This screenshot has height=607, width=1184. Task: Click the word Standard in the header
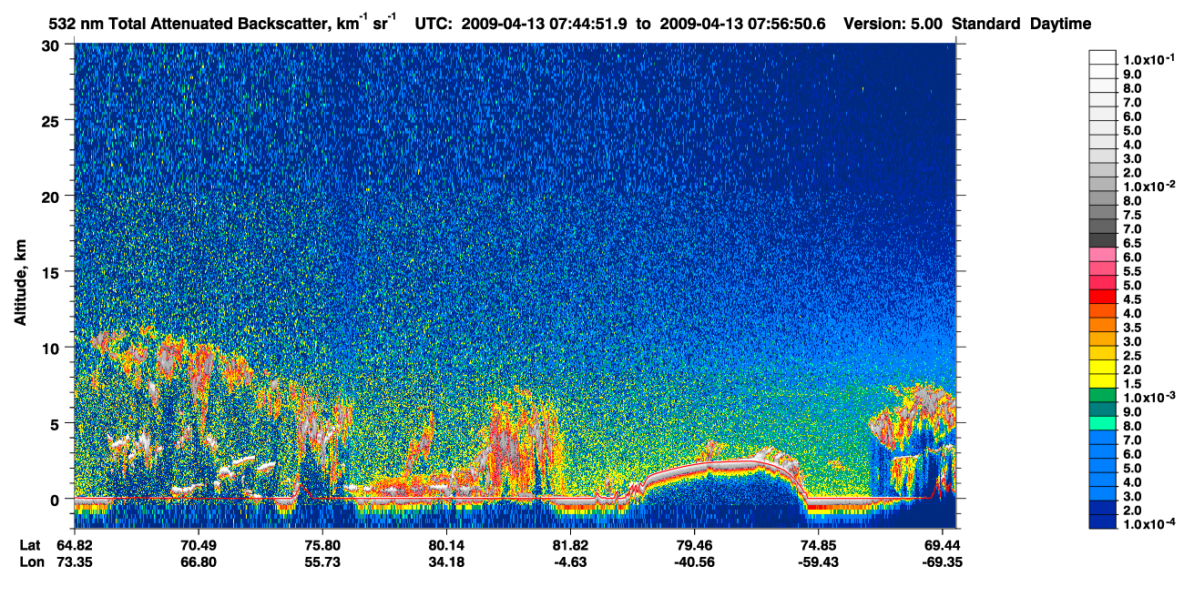click(x=985, y=25)
